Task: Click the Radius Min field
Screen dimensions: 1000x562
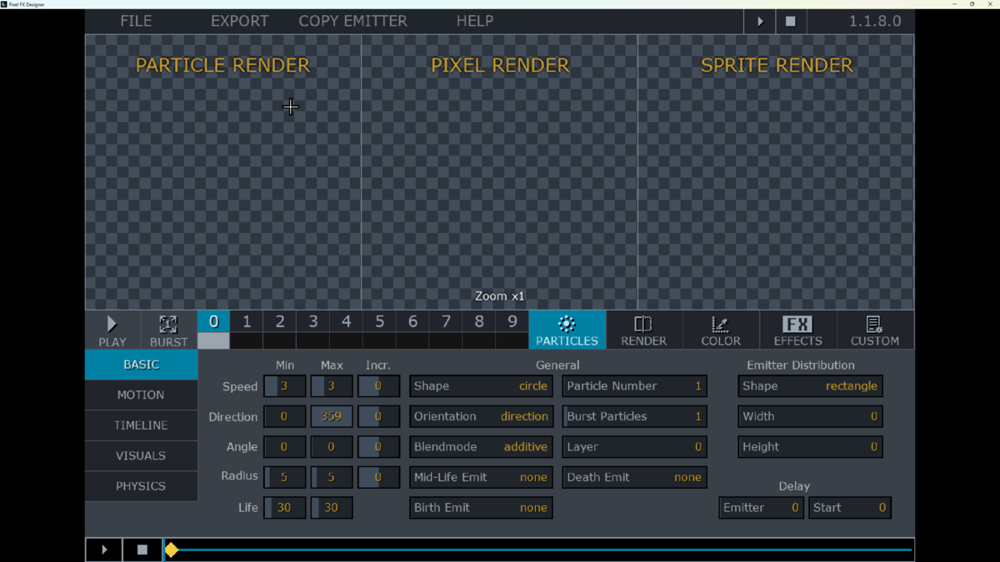Action: click(x=285, y=477)
